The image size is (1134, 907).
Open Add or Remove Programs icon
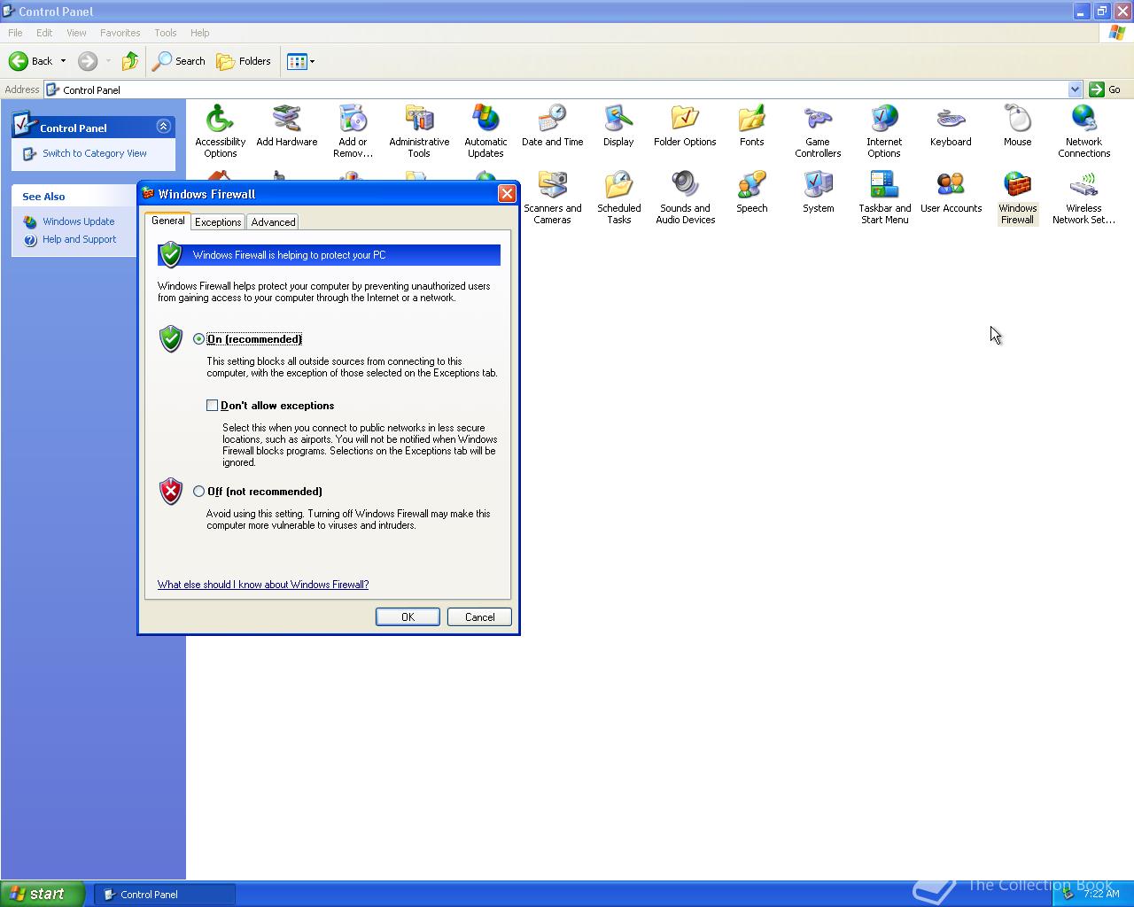point(353,130)
